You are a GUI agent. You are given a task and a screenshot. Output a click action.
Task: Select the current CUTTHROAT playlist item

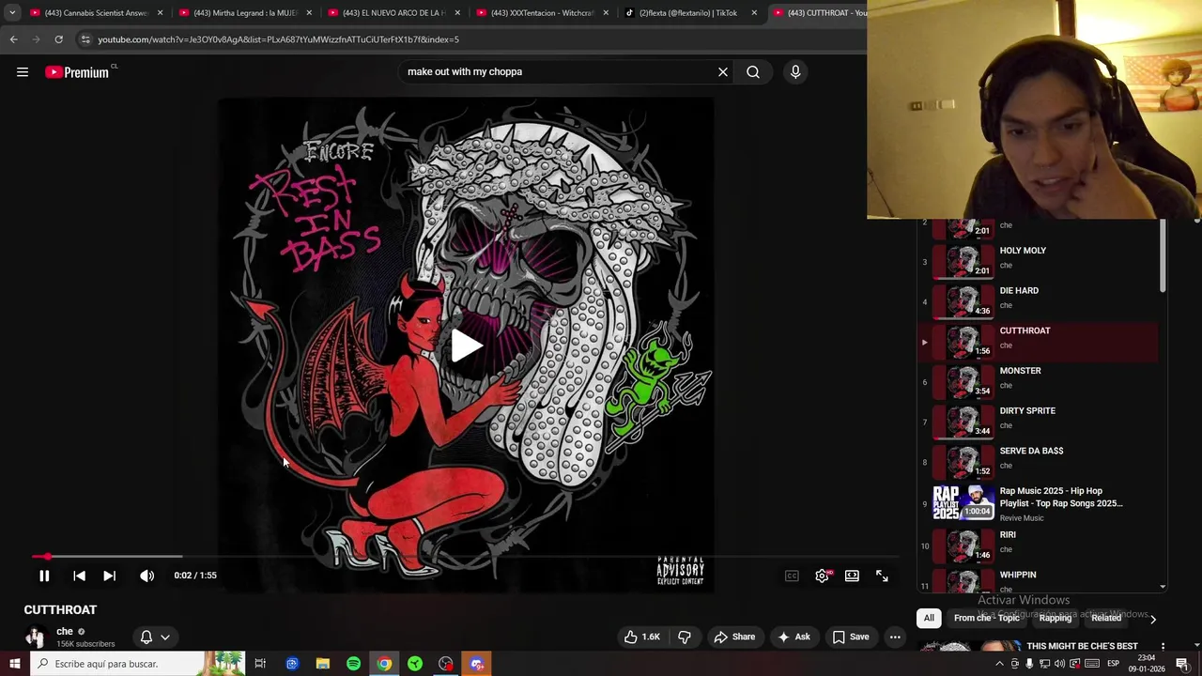1038,341
